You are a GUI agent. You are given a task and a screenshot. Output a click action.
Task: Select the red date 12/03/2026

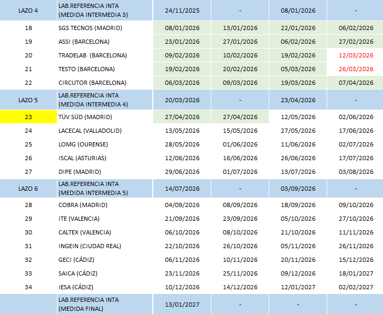tap(356, 55)
